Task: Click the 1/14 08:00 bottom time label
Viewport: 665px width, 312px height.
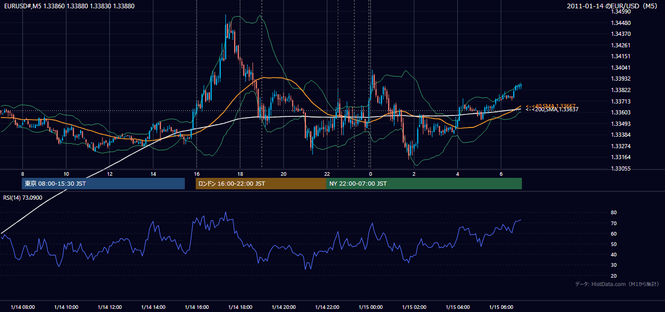Action: coord(23,307)
